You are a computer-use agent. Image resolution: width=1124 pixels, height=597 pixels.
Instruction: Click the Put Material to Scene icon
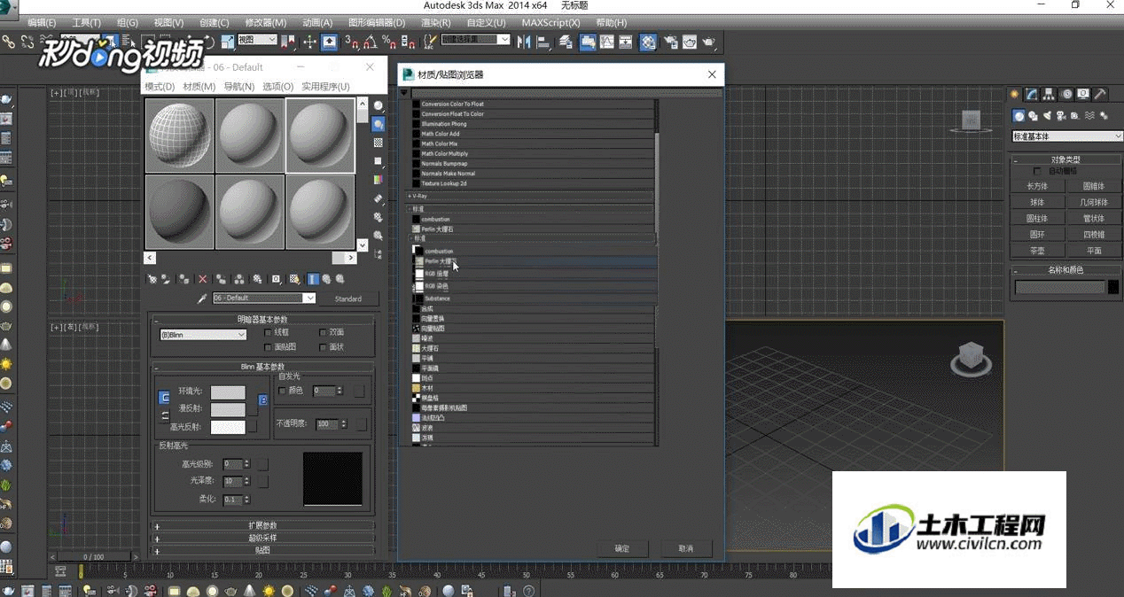point(167,279)
